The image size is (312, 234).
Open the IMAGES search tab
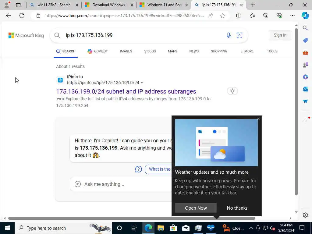tap(126, 51)
